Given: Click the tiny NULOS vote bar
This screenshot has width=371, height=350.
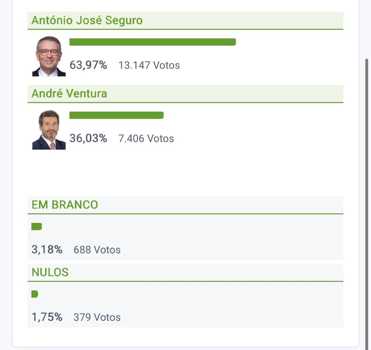Looking at the screenshot, I should [x=35, y=294].
